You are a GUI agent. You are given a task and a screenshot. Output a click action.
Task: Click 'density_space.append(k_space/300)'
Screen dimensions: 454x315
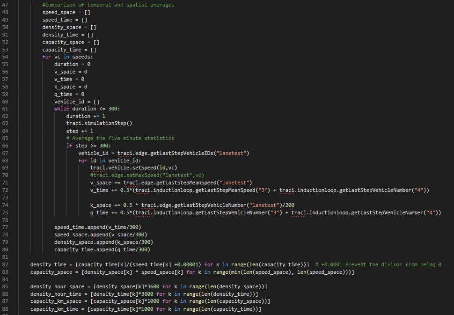(x=103, y=242)
